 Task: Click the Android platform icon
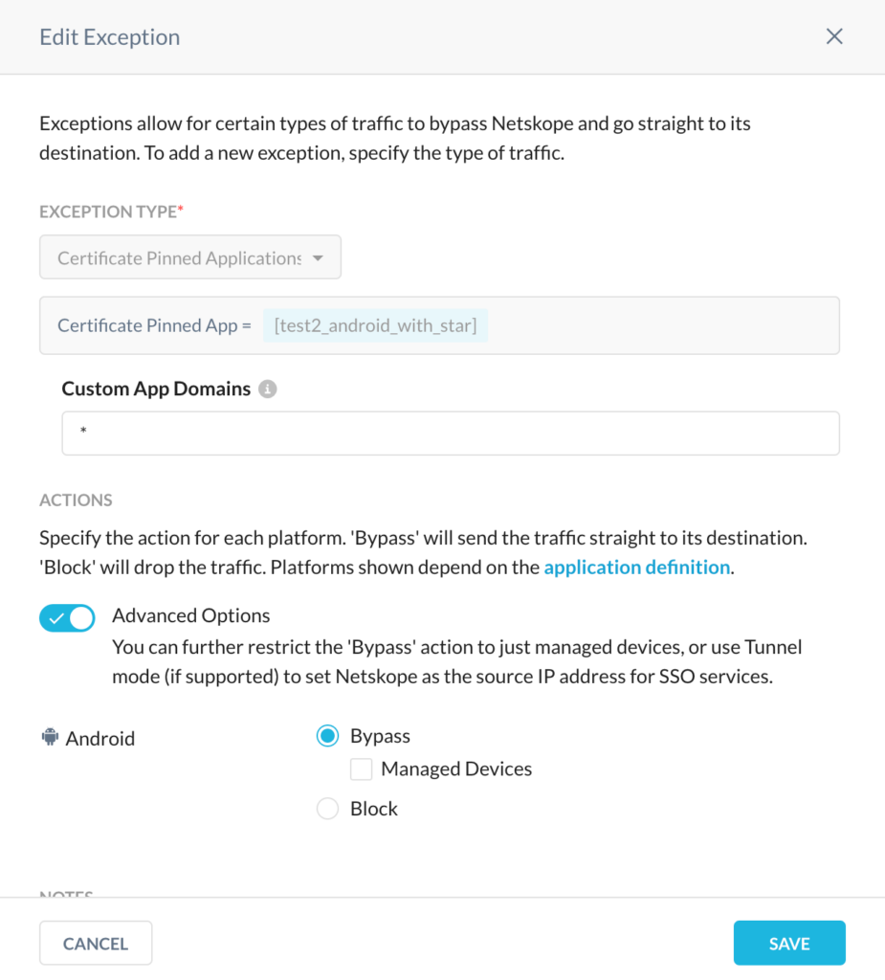pos(48,737)
